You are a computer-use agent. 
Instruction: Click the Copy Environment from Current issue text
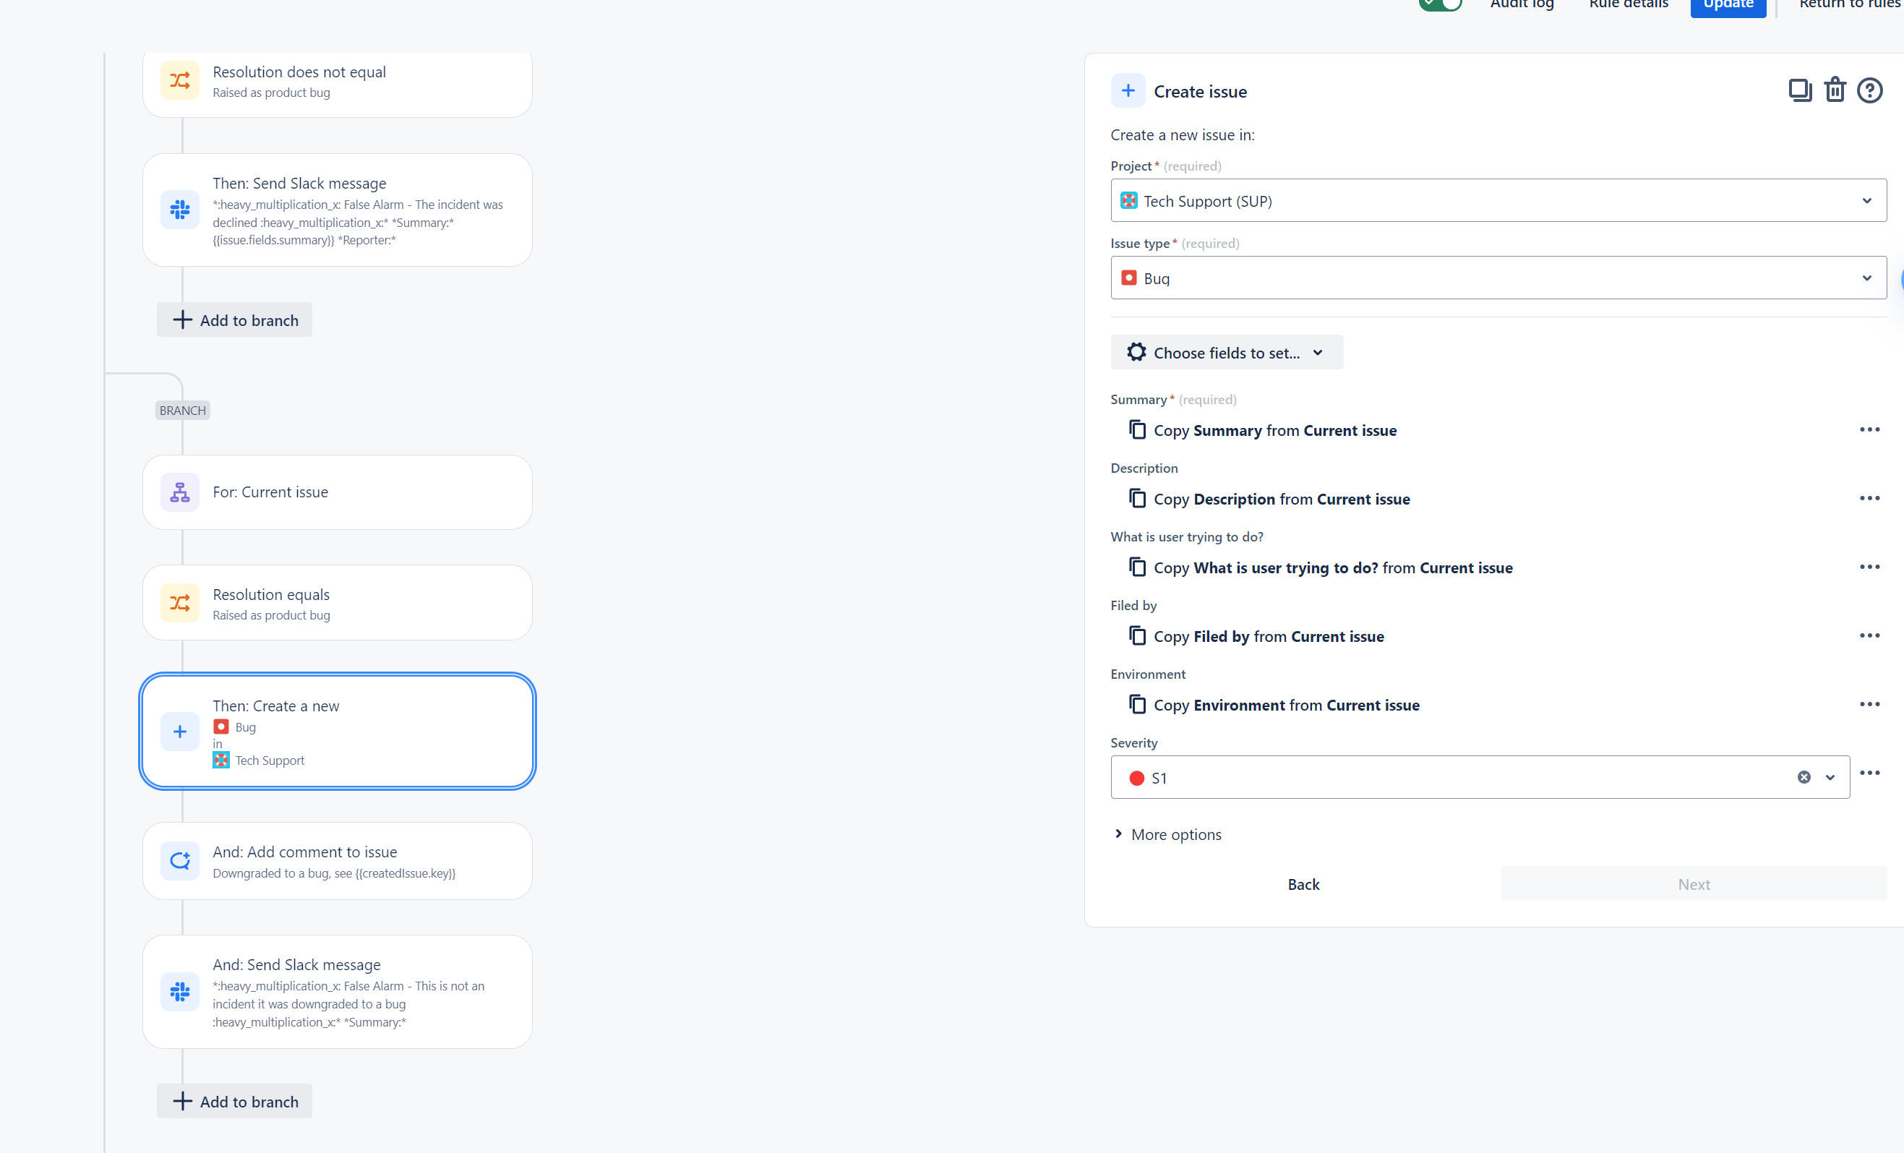(1287, 706)
